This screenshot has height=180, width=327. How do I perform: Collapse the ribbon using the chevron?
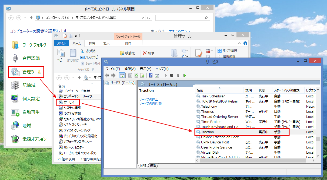click(x=239, y=43)
